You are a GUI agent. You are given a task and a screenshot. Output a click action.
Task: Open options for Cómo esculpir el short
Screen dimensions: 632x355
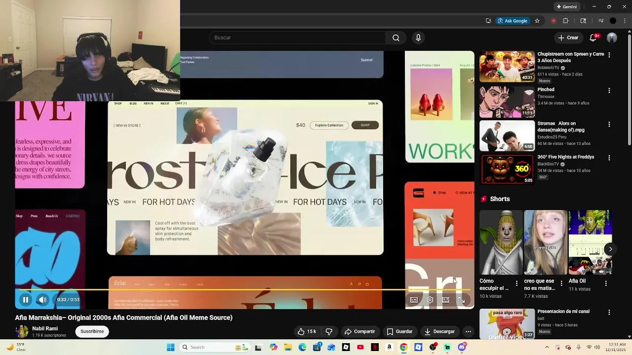pos(516,284)
